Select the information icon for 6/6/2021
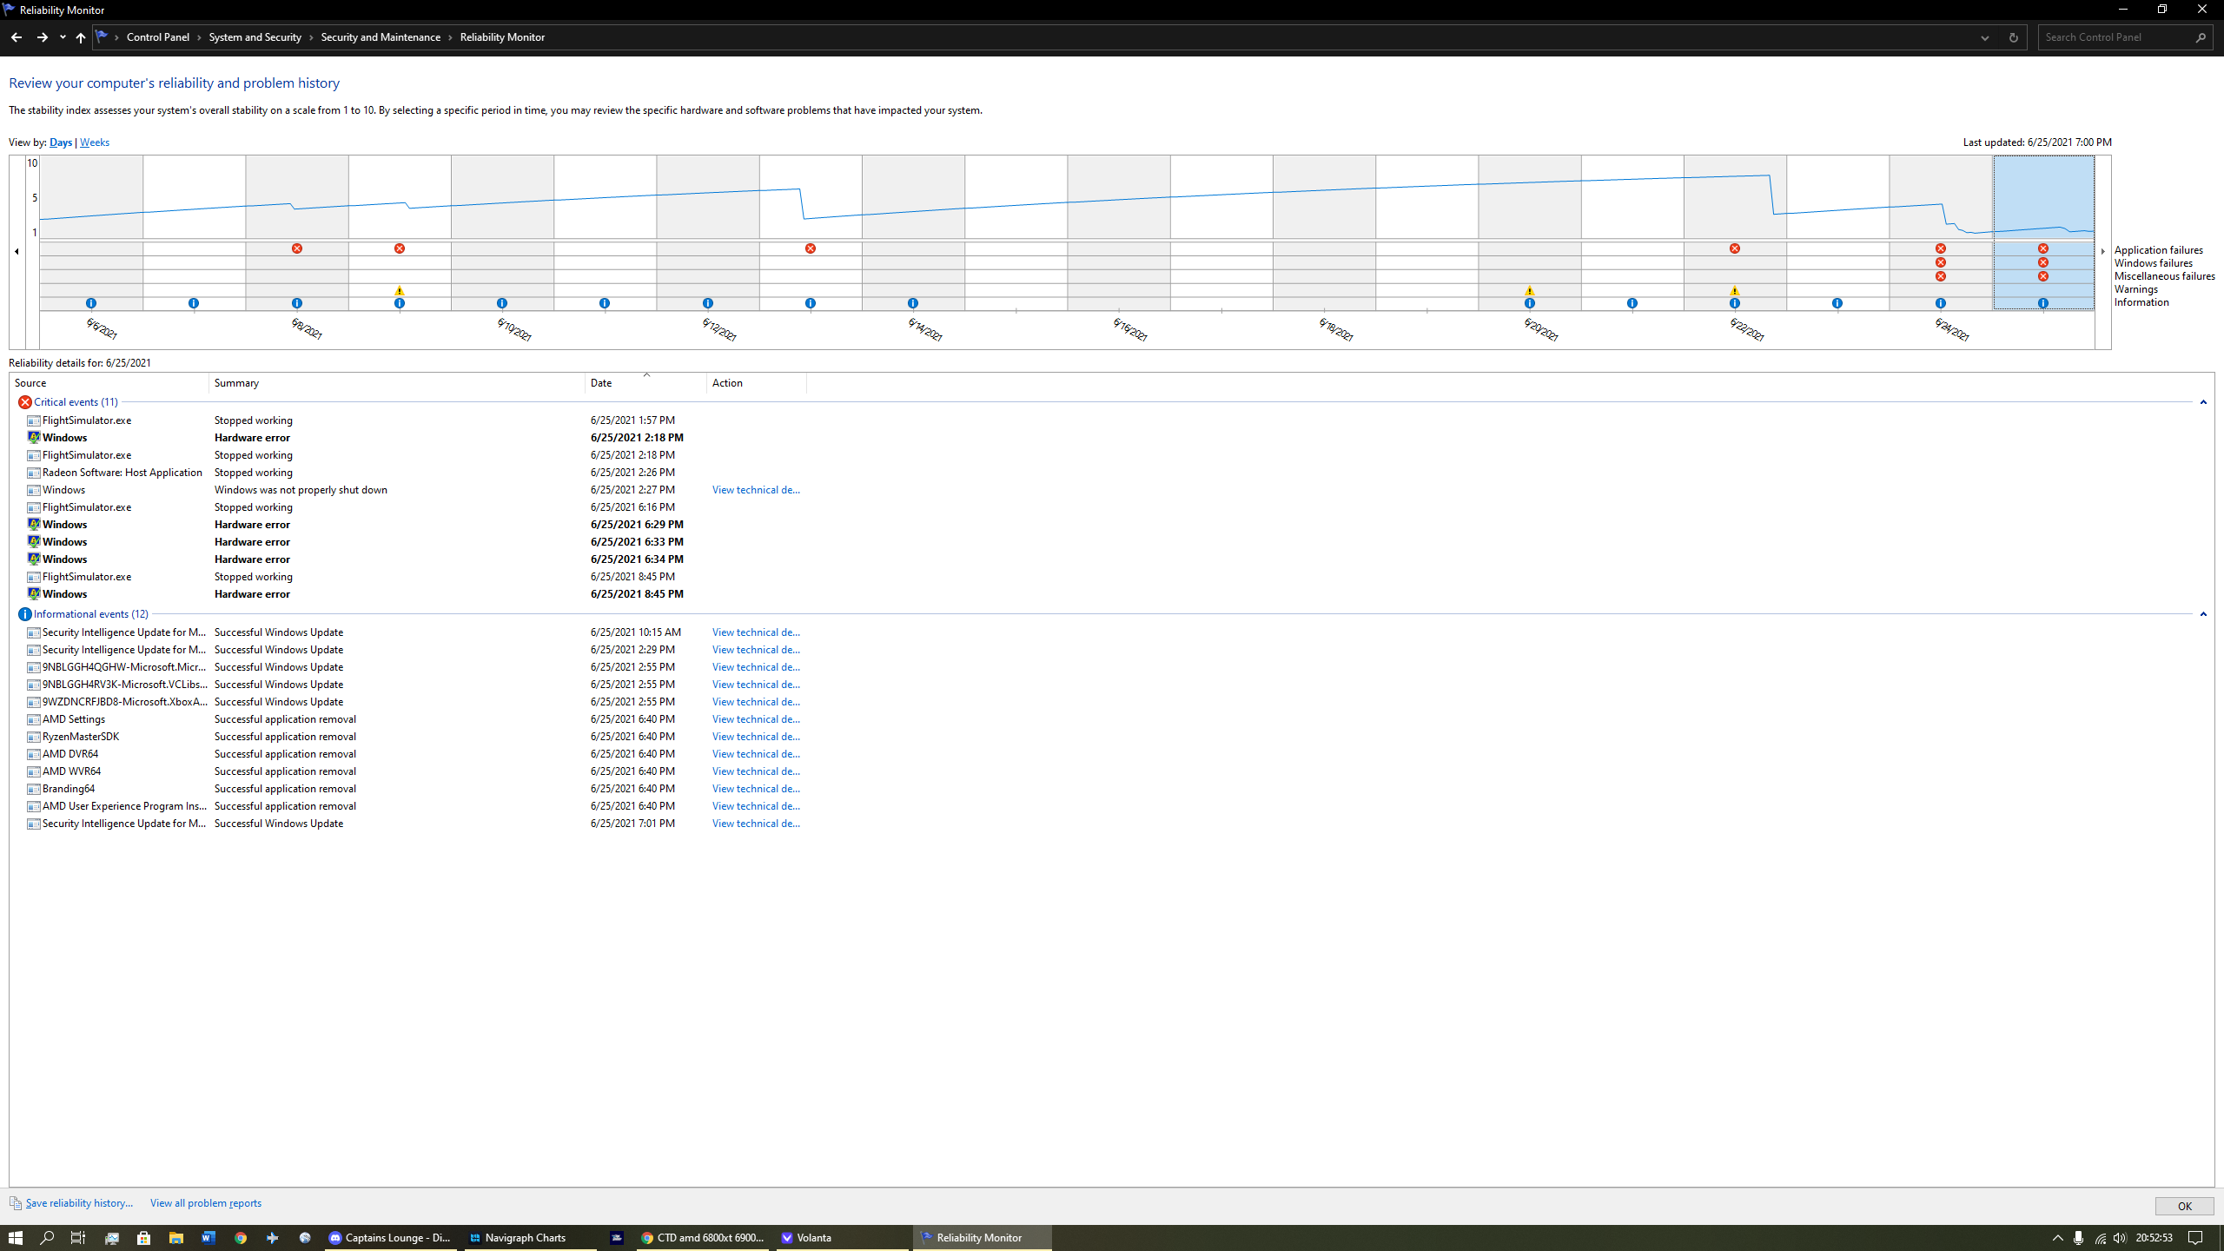2224x1251 pixels. 91,303
